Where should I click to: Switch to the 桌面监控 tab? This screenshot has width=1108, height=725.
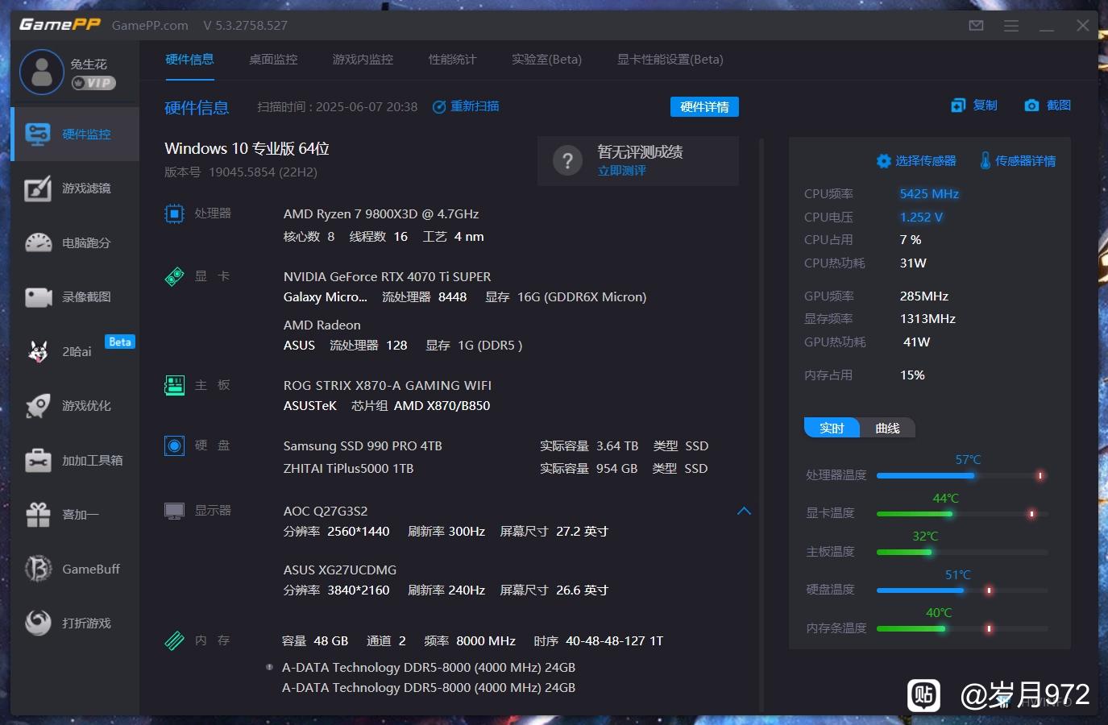pos(273,59)
